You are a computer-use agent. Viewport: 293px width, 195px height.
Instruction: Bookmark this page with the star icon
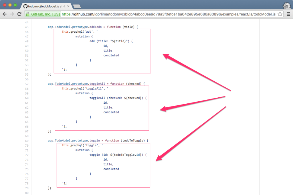pos(280,14)
